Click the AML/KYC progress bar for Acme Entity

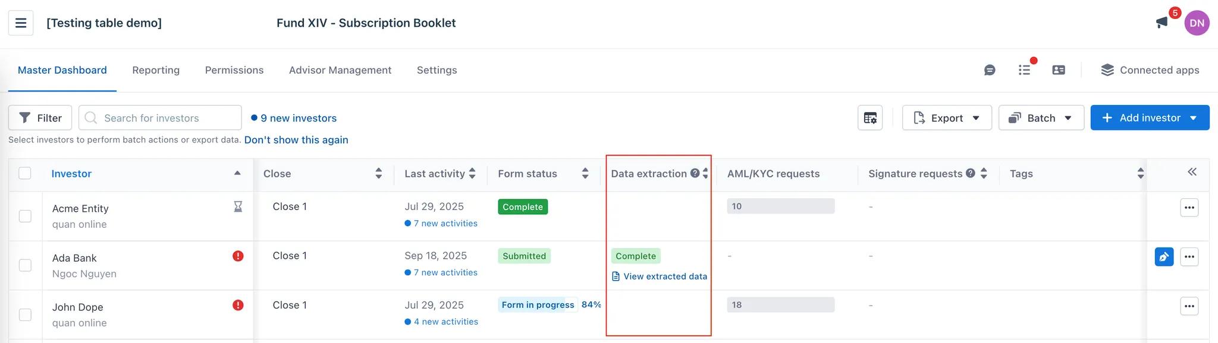point(780,207)
